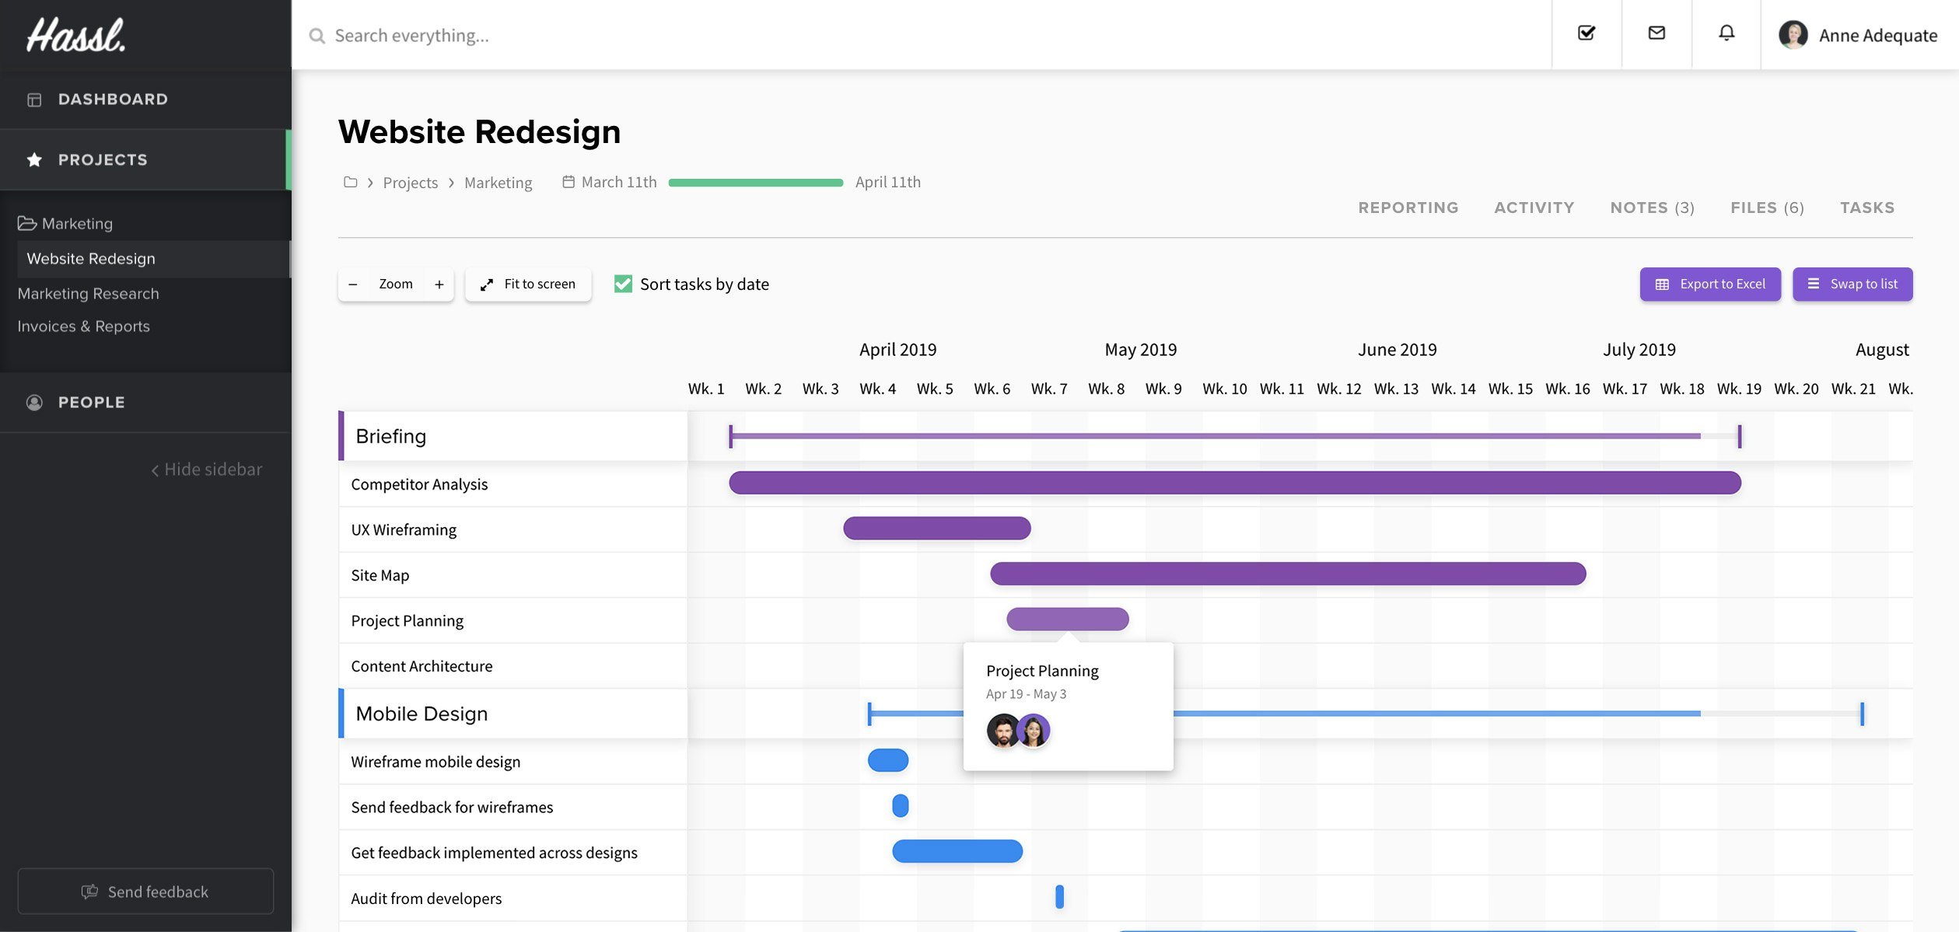Click the notifications bell icon
The width and height of the screenshot is (1959, 932).
coord(1726,33)
